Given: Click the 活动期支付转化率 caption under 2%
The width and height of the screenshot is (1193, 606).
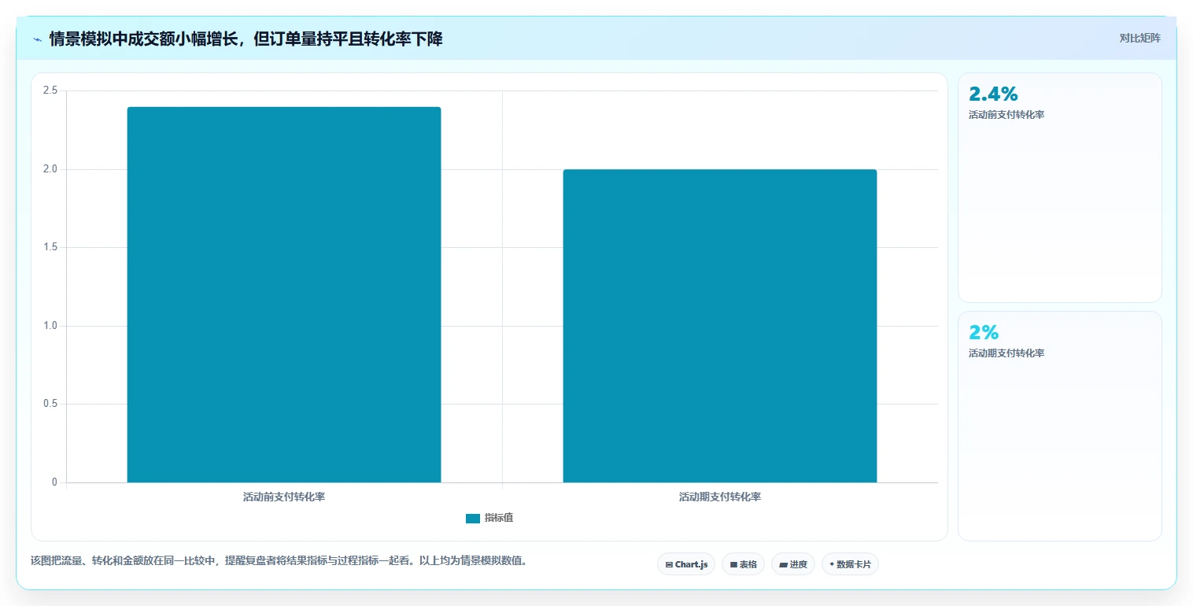Looking at the screenshot, I should click(1006, 353).
